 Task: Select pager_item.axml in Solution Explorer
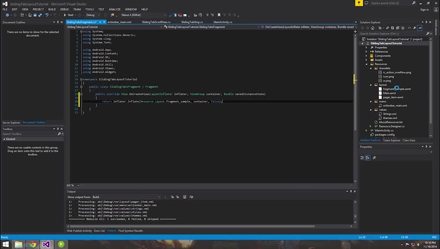coord(393,98)
